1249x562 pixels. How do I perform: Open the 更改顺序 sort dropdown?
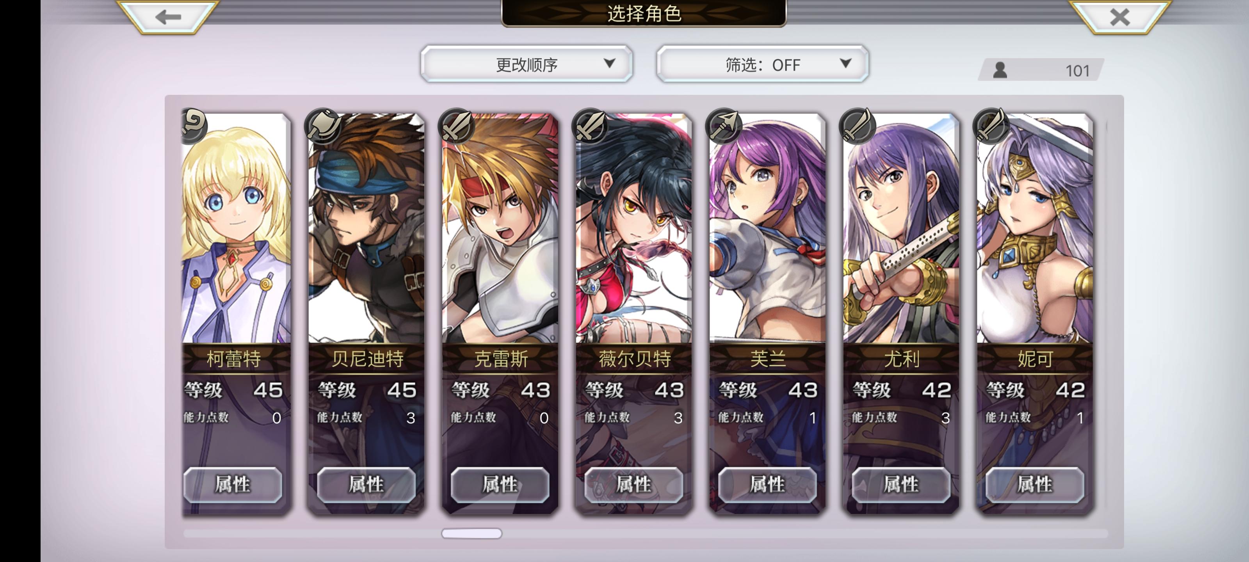tap(527, 64)
